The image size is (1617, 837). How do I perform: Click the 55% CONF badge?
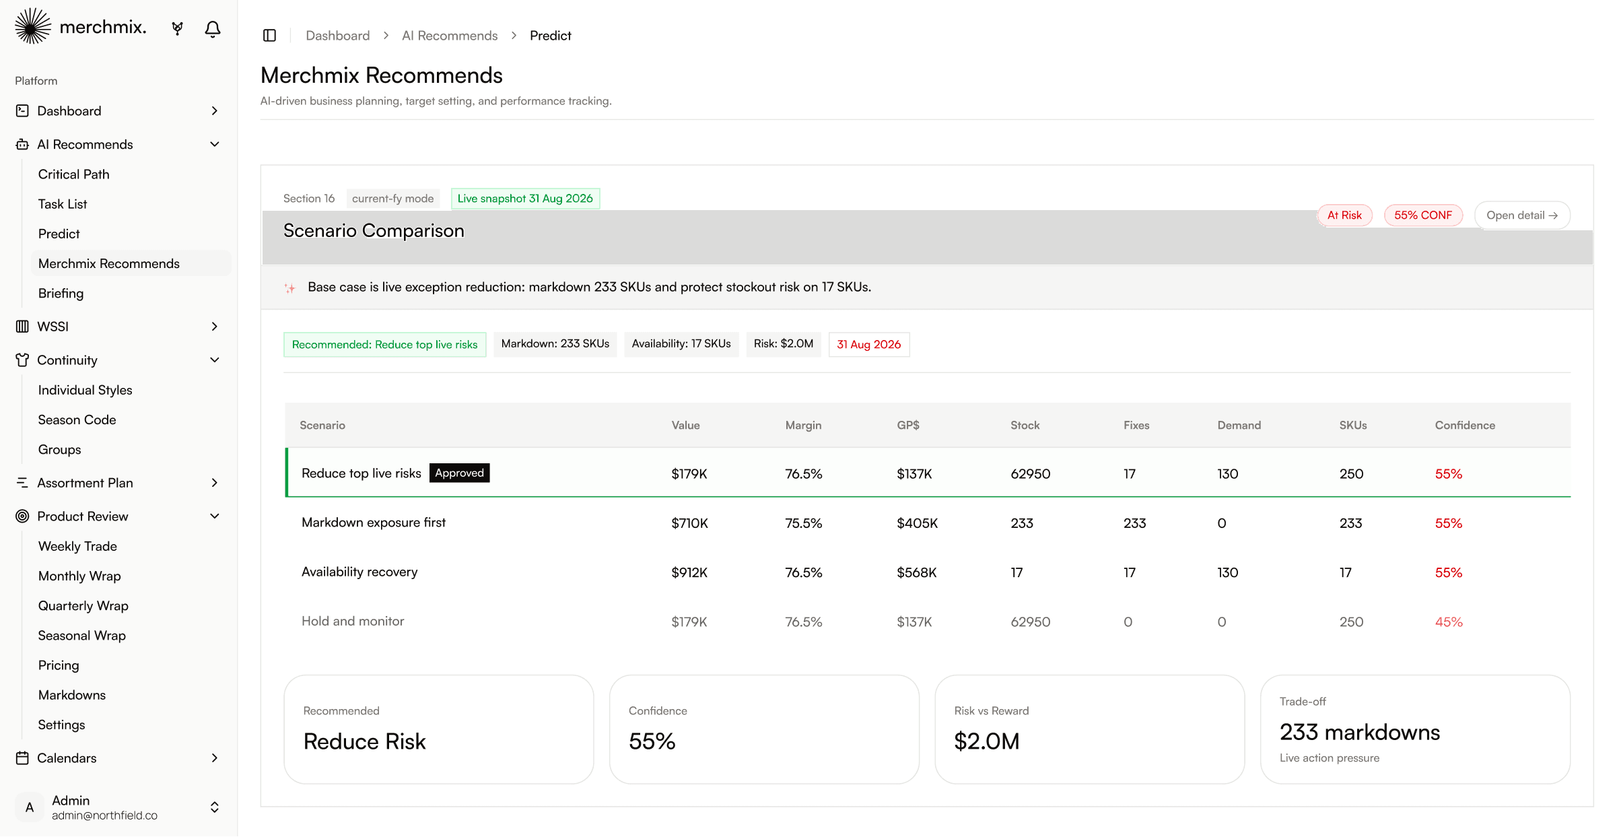(x=1423, y=215)
